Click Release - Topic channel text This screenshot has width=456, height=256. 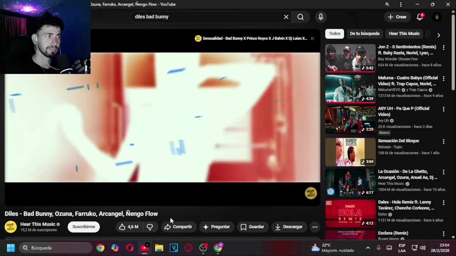[390, 147]
